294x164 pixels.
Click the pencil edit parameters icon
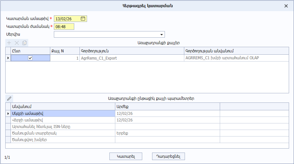click(x=9, y=98)
